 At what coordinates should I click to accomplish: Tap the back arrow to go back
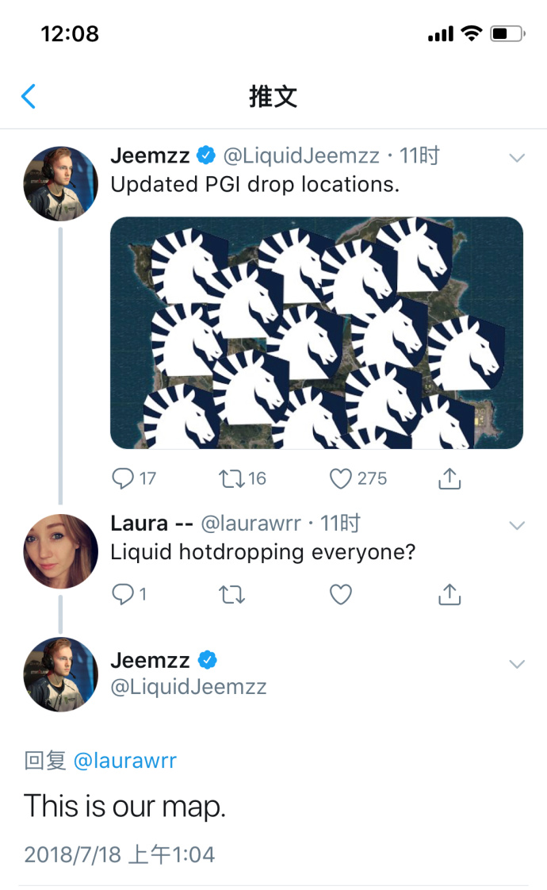[x=29, y=97]
